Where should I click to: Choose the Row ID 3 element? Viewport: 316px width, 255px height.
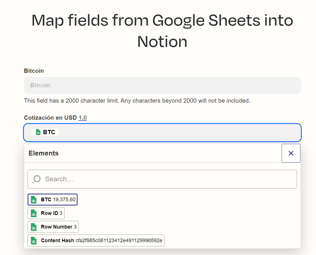tap(46, 213)
